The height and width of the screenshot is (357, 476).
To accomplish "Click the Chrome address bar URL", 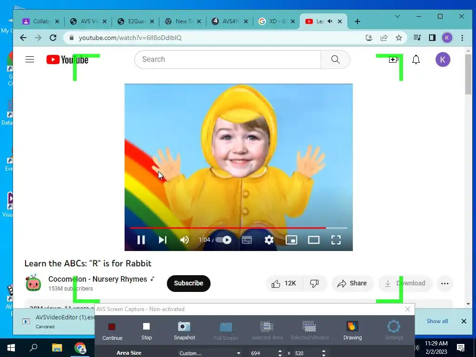I will point(130,38).
